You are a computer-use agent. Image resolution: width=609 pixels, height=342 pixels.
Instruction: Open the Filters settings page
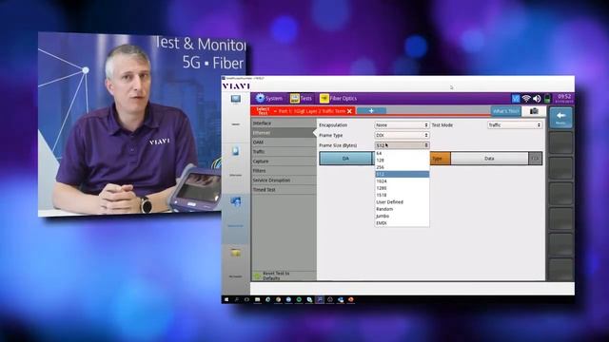284,171
